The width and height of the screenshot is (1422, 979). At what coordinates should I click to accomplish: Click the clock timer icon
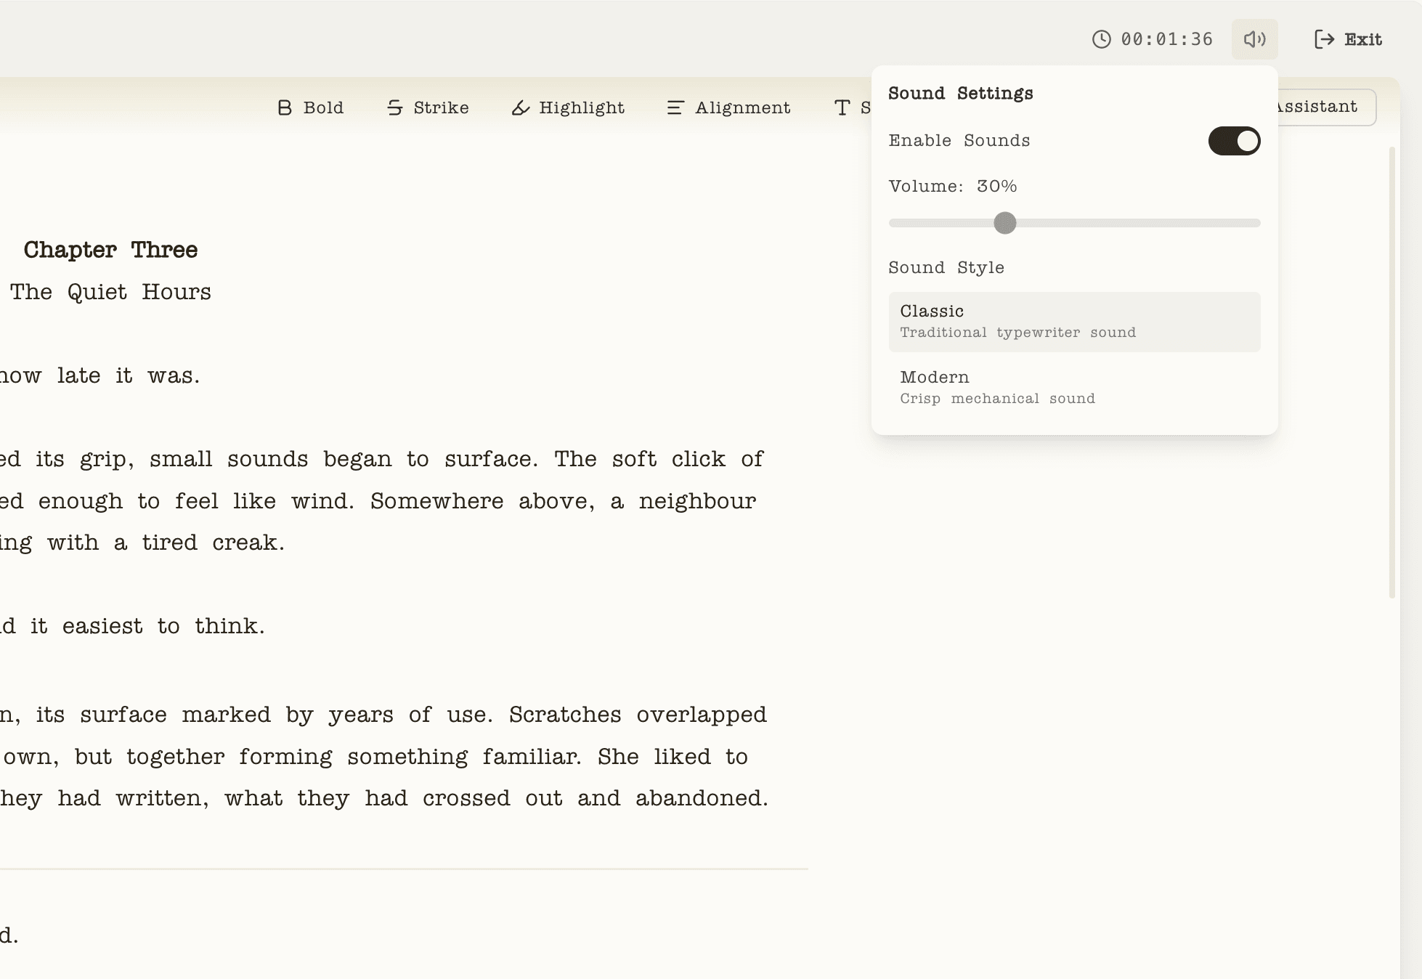pyautogui.click(x=1101, y=39)
